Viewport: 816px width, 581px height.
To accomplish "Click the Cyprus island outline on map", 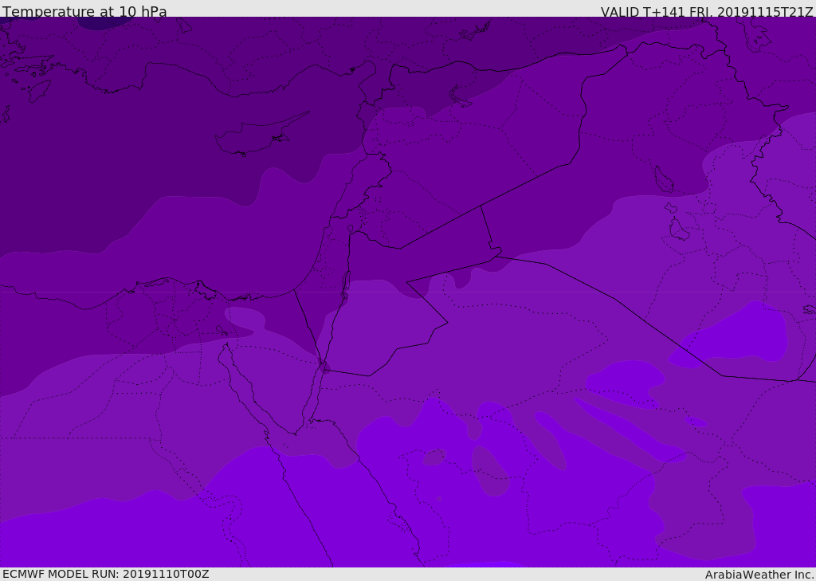I will (261, 135).
